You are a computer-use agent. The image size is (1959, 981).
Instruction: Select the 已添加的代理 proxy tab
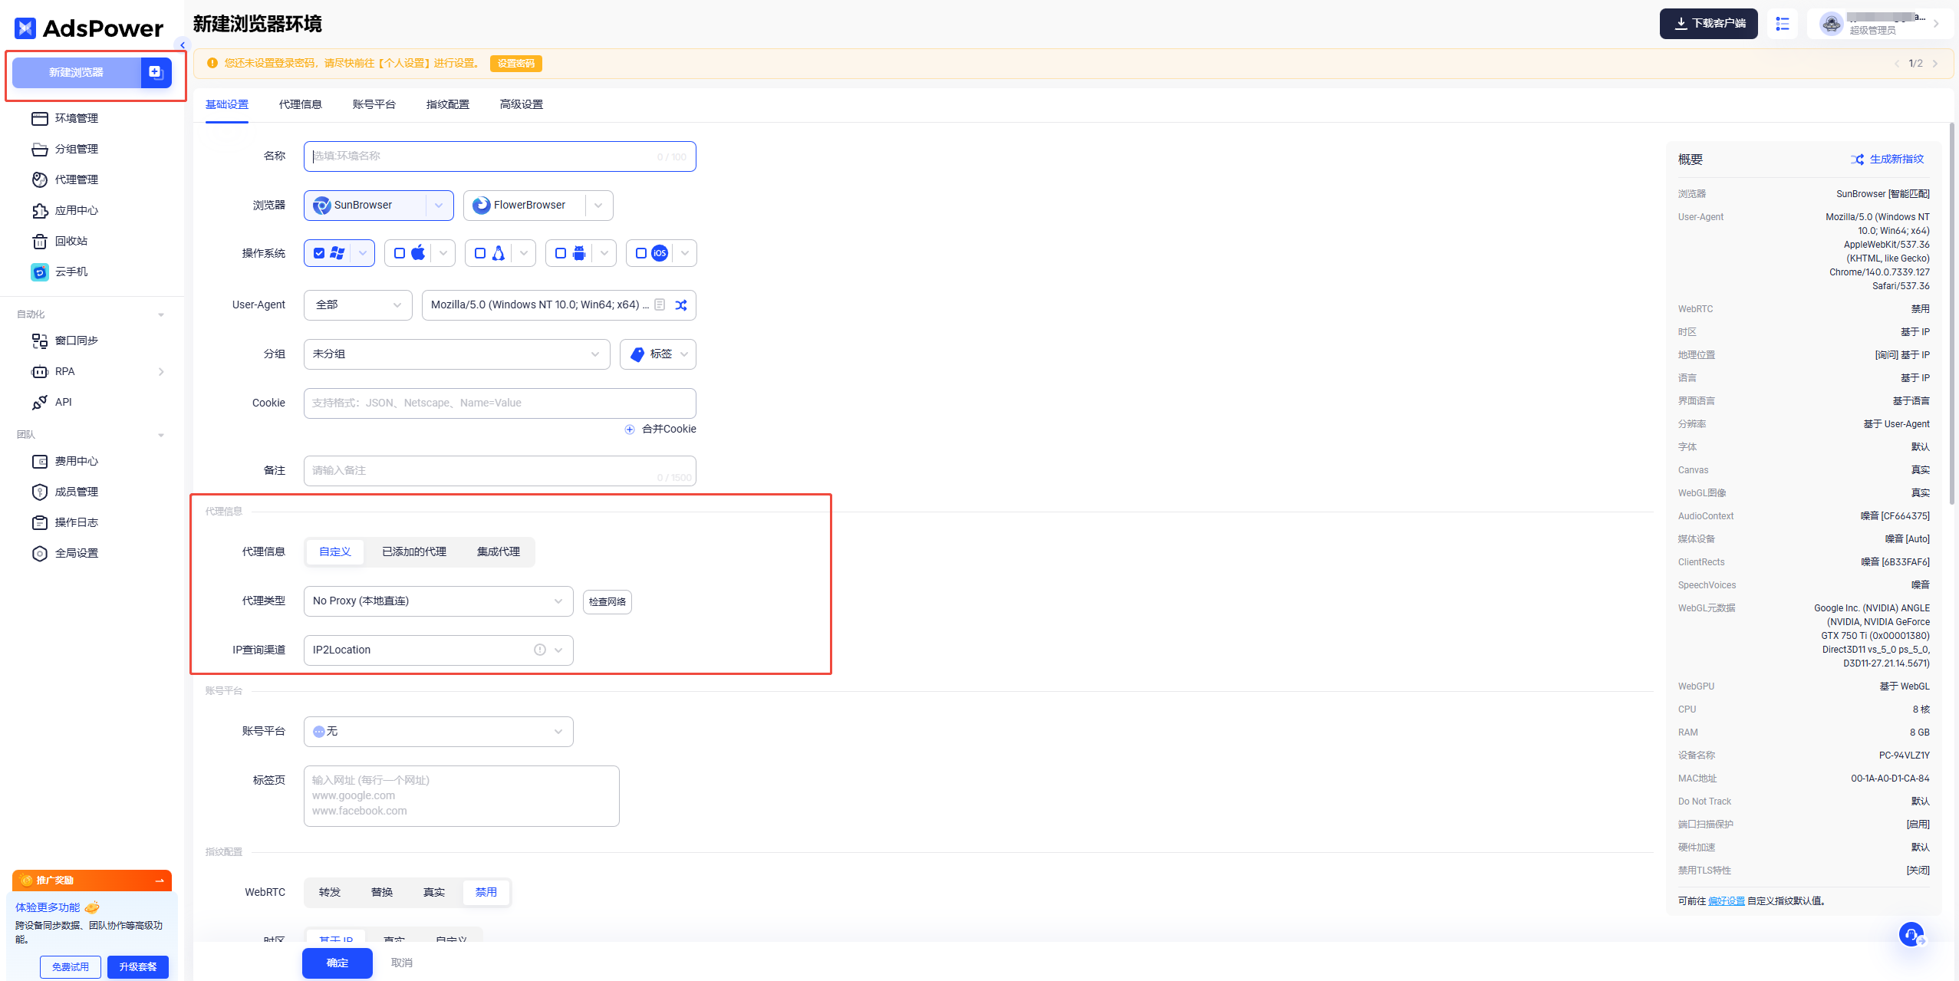(x=414, y=552)
